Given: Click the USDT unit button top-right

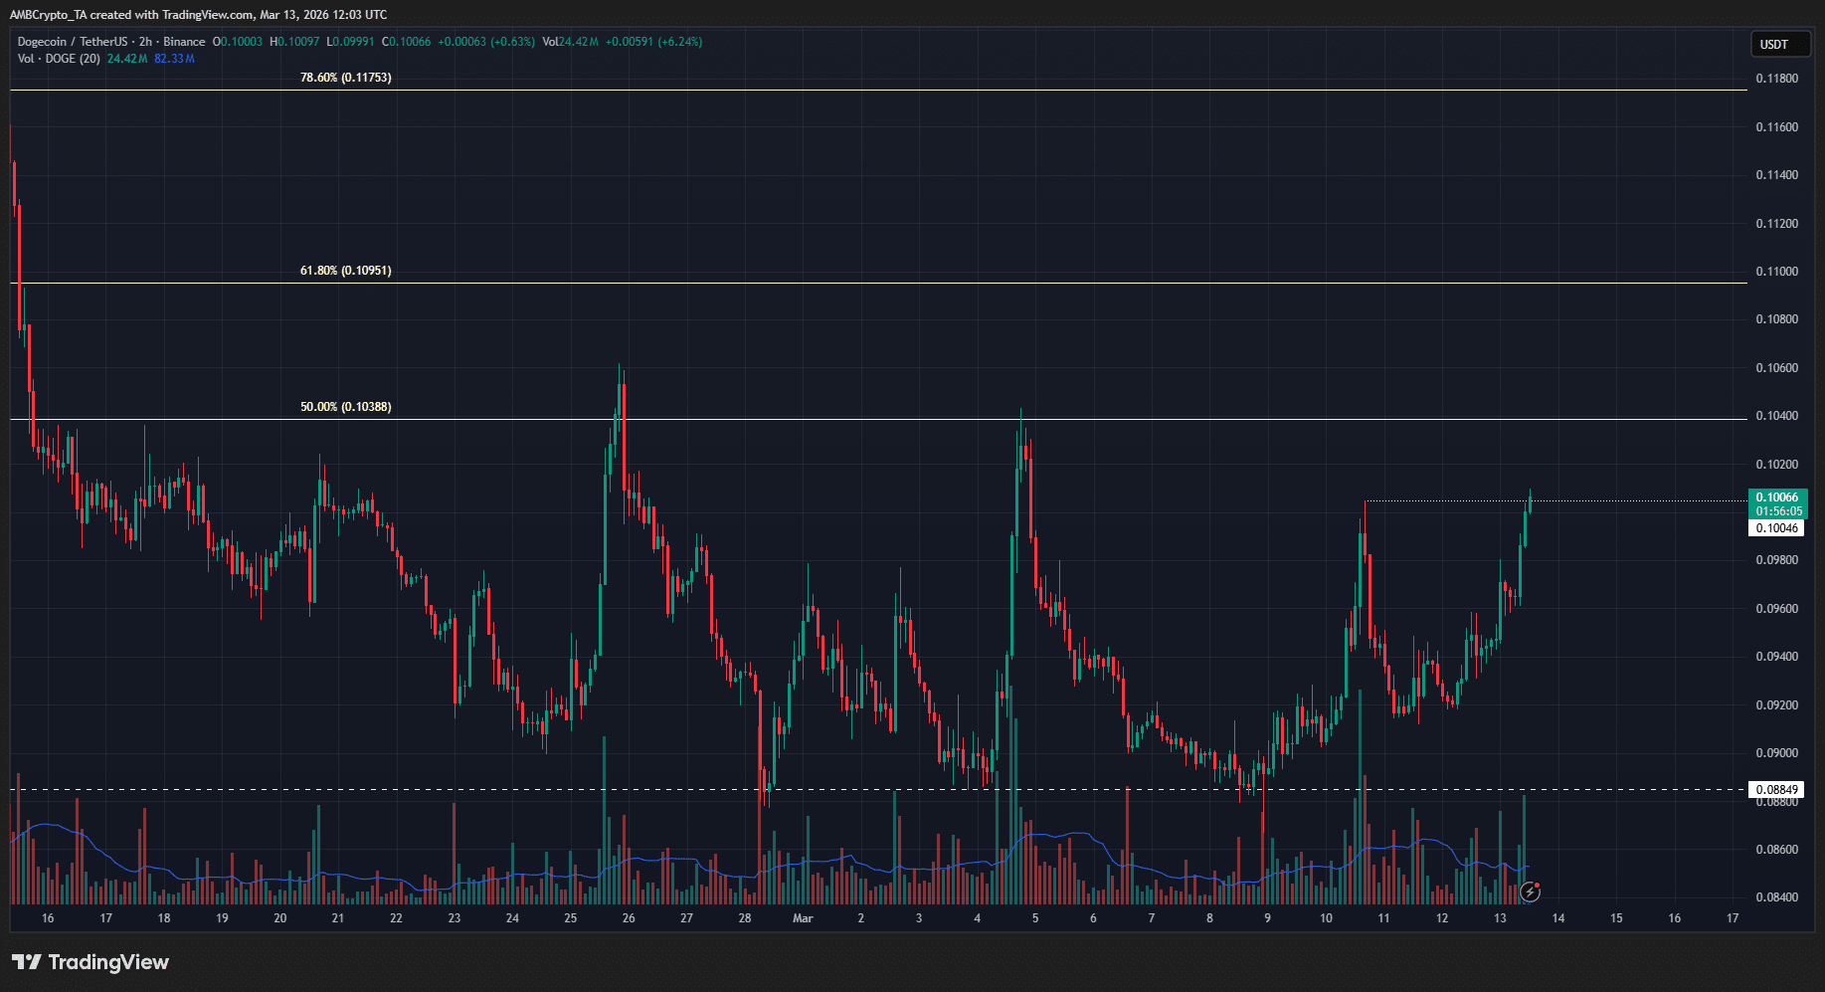Looking at the screenshot, I should [1779, 44].
